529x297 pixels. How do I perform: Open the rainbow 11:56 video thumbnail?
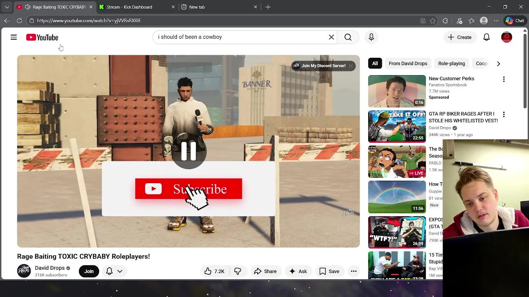click(397, 197)
